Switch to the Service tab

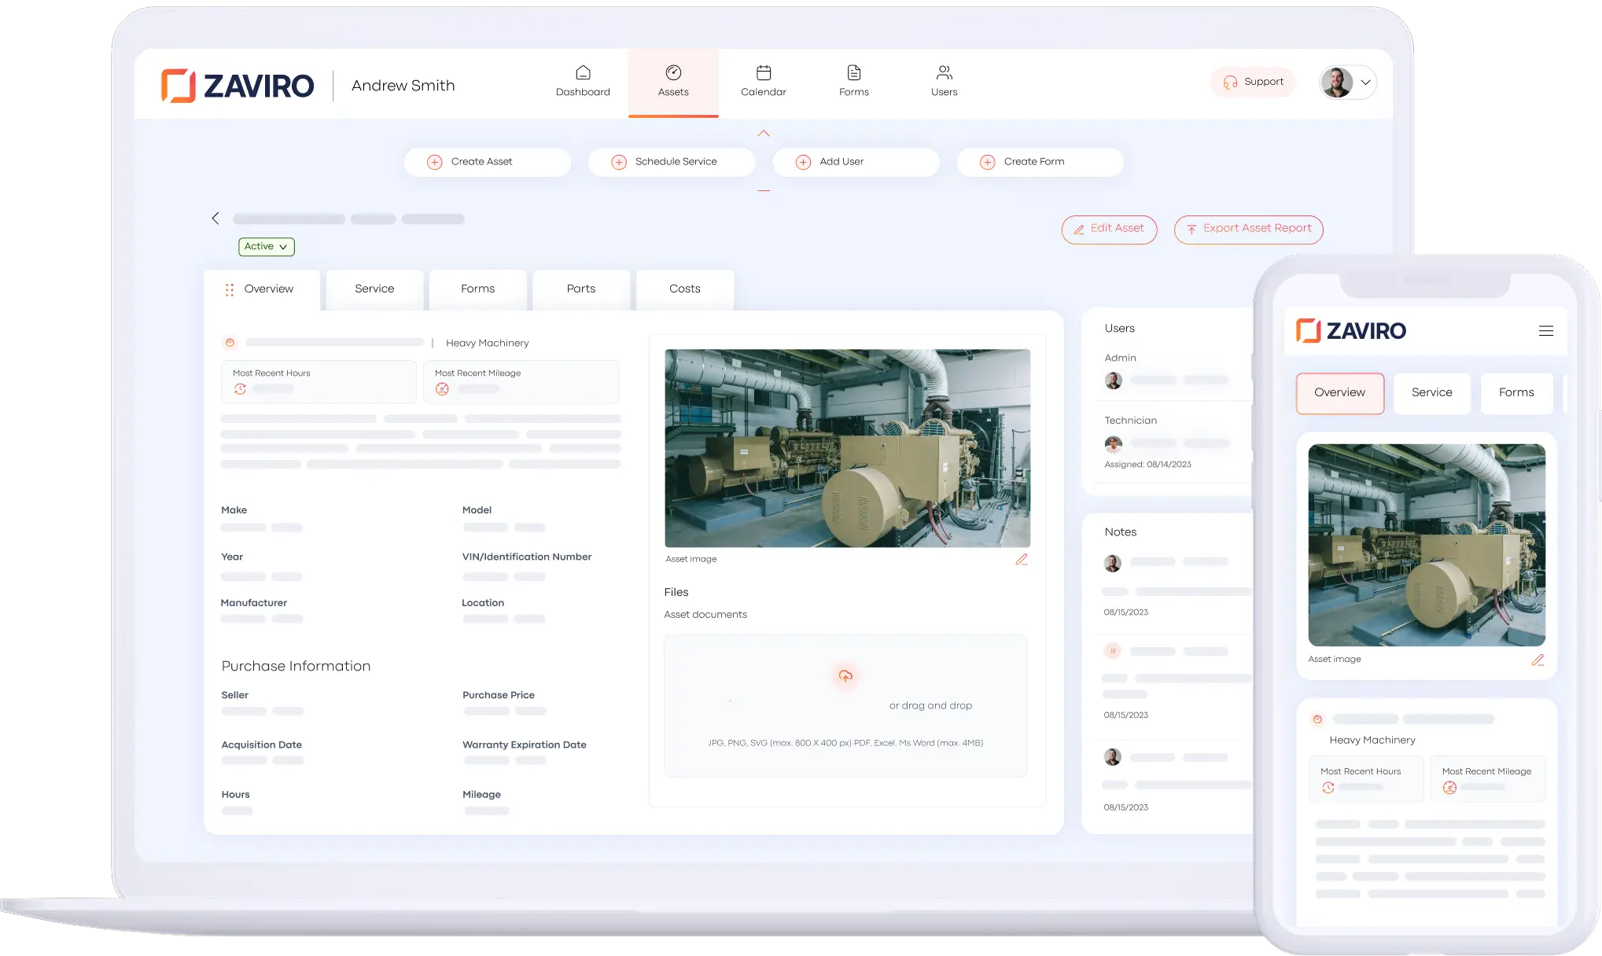[374, 289]
